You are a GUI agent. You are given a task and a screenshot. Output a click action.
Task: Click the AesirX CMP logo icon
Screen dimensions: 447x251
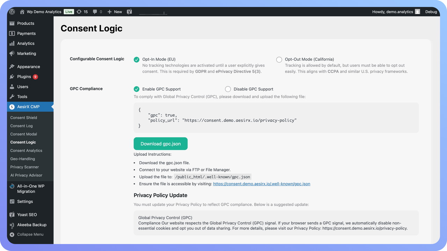(x=12, y=107)
